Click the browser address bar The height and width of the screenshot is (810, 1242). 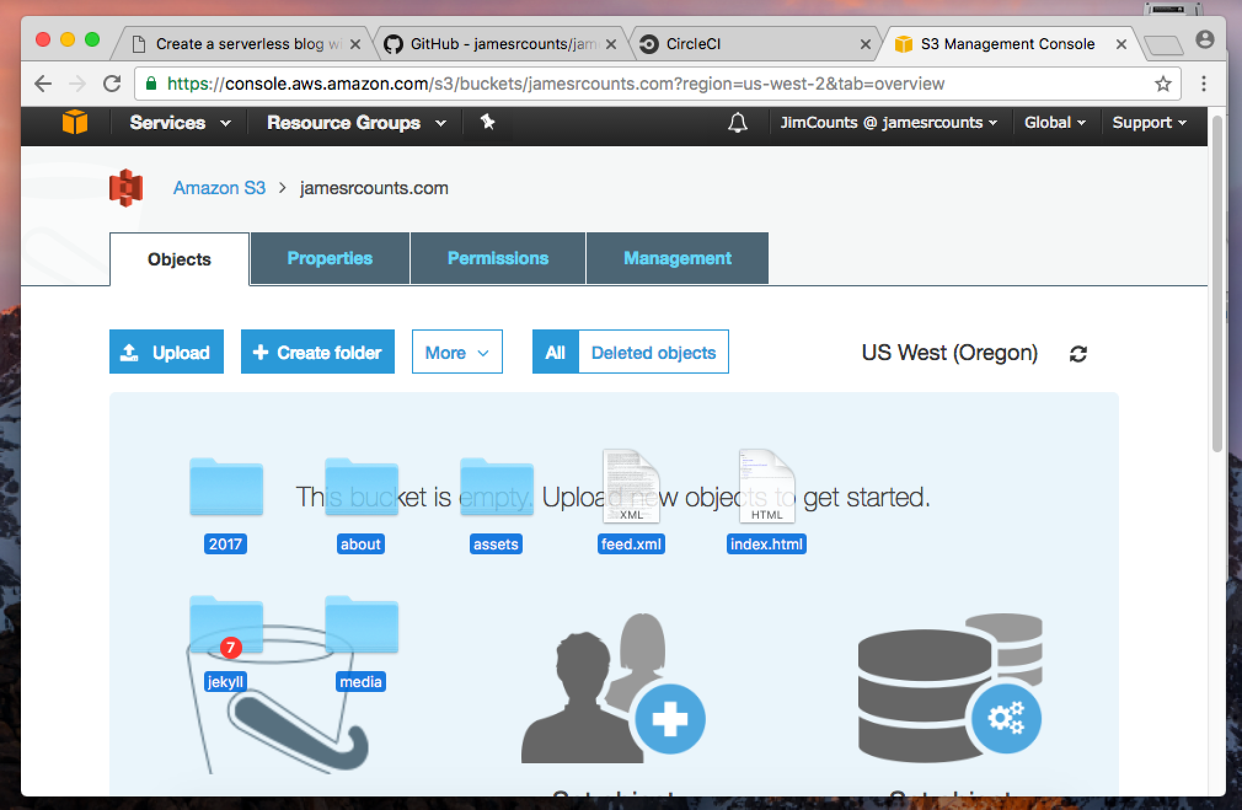pyautogui.click(x=658, y=84)
